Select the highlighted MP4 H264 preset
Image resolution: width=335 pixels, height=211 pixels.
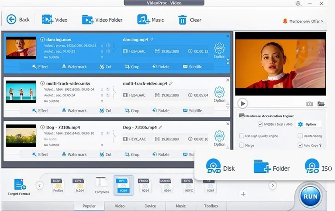pyautogui.click(x=123, y=185)
